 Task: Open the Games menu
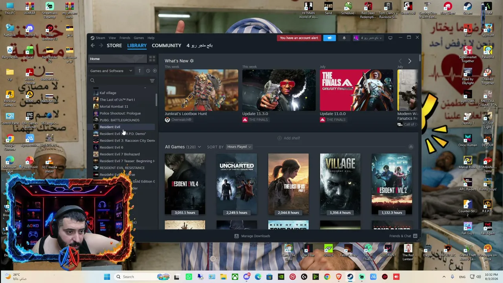tap(139, 38)
